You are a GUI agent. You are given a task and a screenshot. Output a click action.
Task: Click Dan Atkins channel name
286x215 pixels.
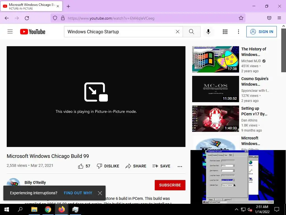pos(249,120)
